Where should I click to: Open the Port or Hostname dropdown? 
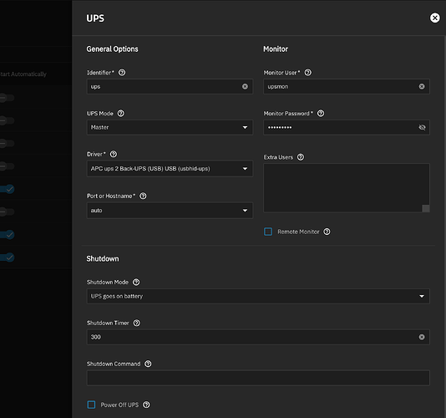click(x=170, y=211)
